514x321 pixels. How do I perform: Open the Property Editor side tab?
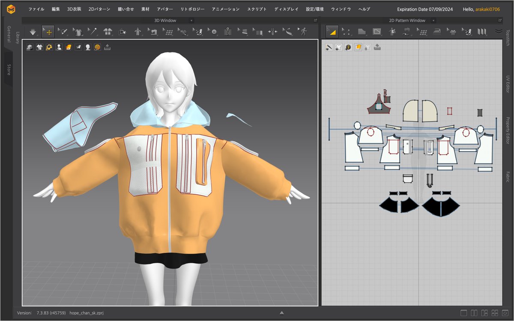(x=508, y=130)
